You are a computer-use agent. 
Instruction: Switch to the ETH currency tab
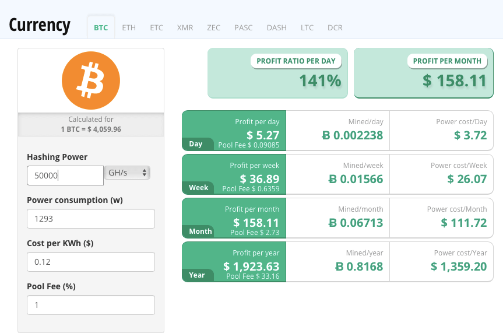[129, 27]
